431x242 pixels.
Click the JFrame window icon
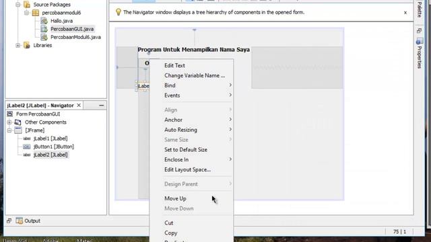click(x=18, y=130)
